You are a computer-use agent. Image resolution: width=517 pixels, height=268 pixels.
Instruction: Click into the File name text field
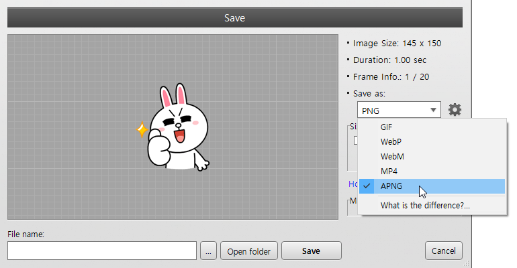tap(102, 251)
